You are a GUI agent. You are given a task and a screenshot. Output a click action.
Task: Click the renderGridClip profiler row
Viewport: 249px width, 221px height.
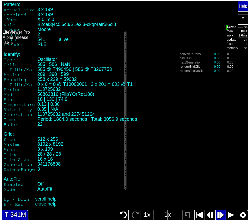206,67
